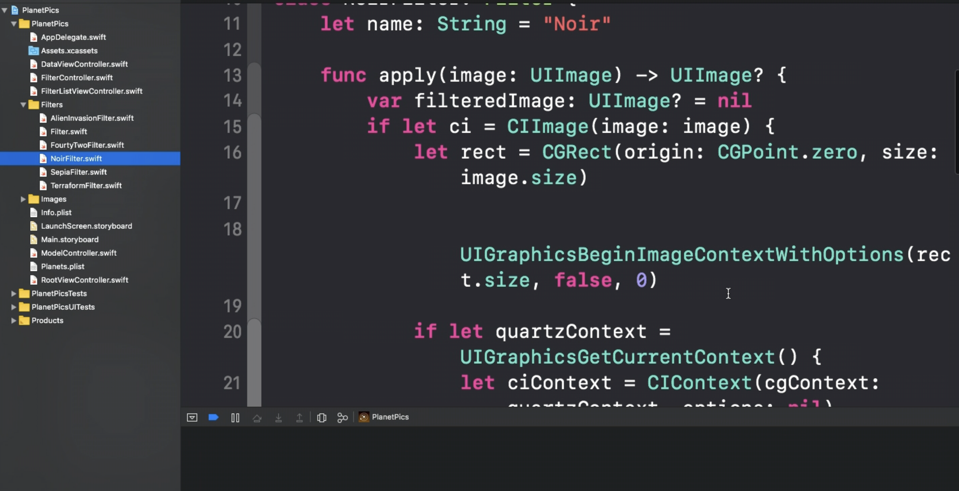This screenshot has height=491, width=959.
Task: Open Main.storyboard file
Action: click(x=69, y=239)
